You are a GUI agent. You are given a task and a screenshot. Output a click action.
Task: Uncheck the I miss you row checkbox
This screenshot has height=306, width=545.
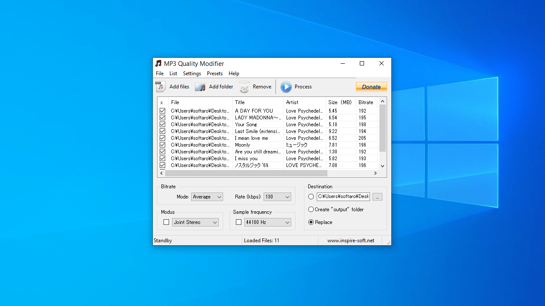(162, 159)
